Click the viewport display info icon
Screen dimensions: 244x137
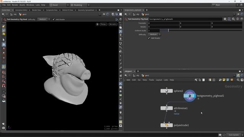point(120,118)
